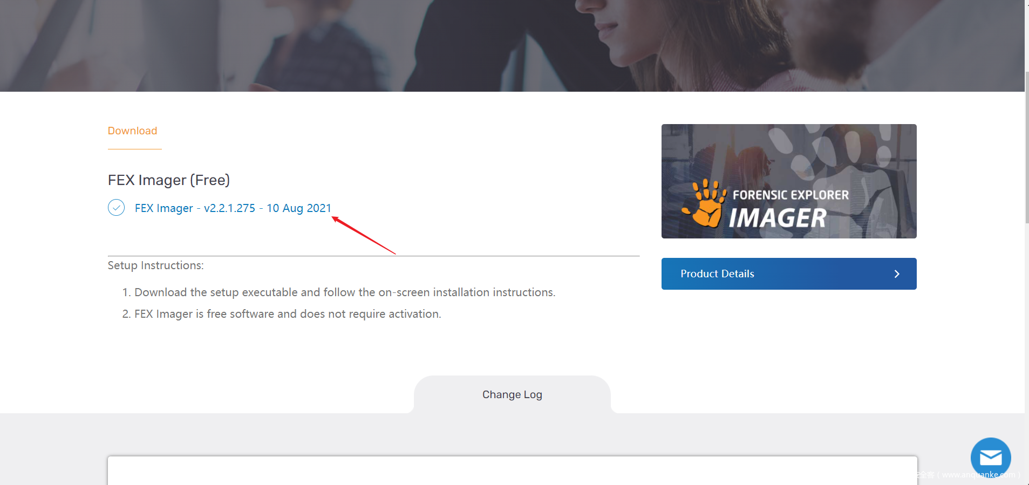Click the white IMAGER text in banner
Viewport: 1029px width, 485px height.
778,218
